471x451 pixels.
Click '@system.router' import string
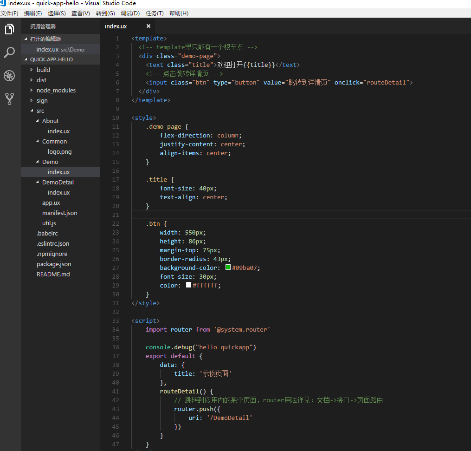[x=242, y=329]
